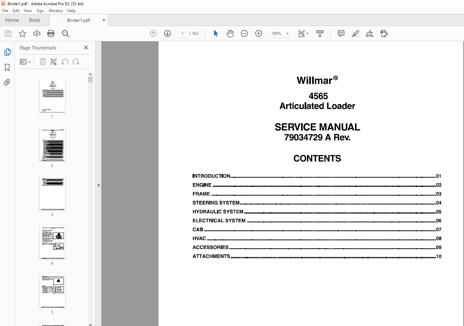Click the SERVICE MANUAL heading text

pos(317,127)
